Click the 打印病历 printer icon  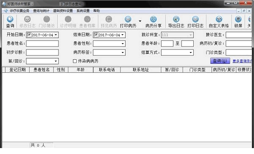[x=128, y=19]
